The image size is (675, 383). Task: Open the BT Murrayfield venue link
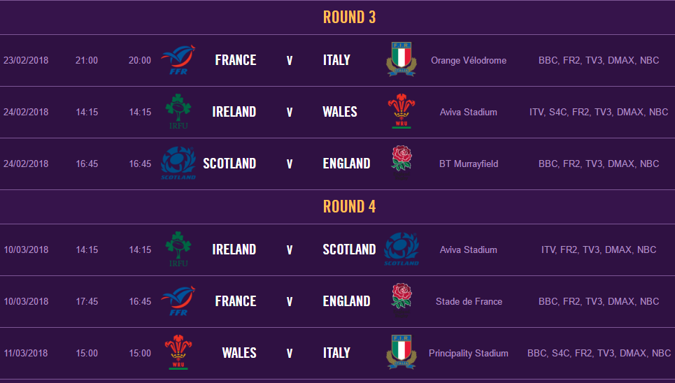(469, 164)
